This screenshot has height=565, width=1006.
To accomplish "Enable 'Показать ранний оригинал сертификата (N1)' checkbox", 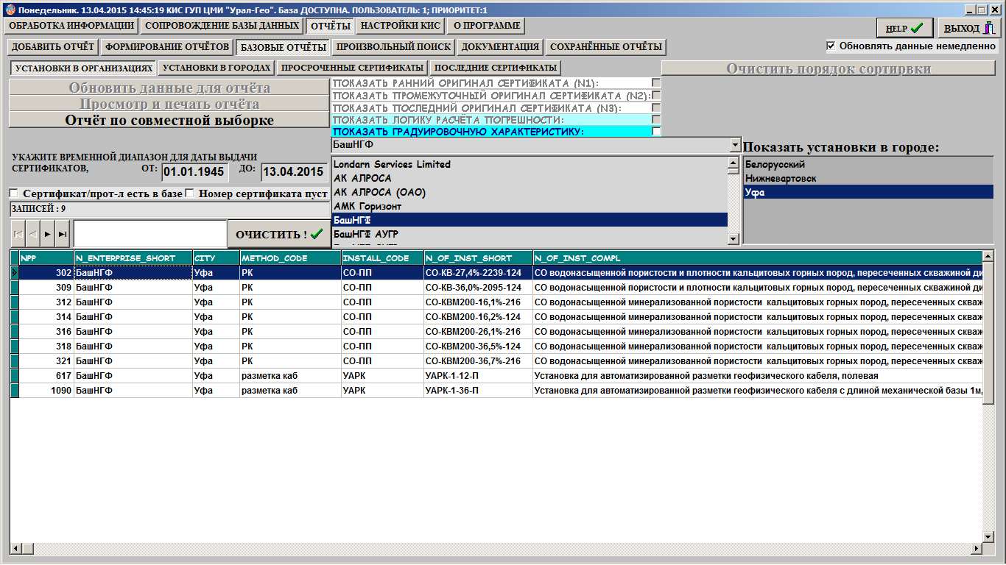I will tap(656, 83).
